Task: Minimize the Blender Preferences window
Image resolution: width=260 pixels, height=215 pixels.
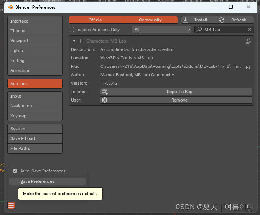Action: [x=214, y=7]
